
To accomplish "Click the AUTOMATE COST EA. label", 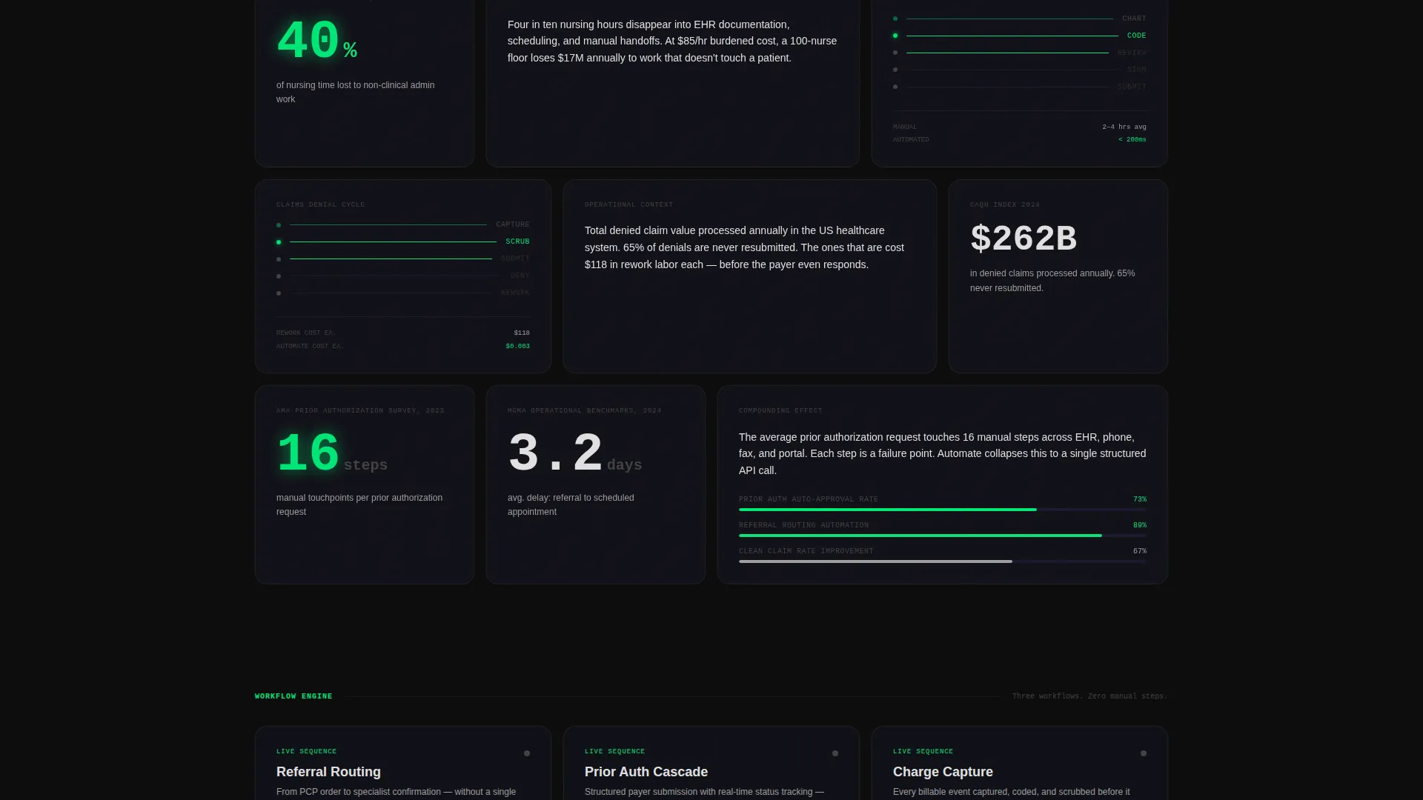I will tap(310, 347).
